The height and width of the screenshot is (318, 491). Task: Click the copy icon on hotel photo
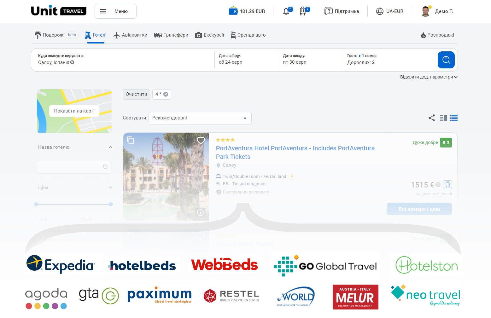point(131,140)
